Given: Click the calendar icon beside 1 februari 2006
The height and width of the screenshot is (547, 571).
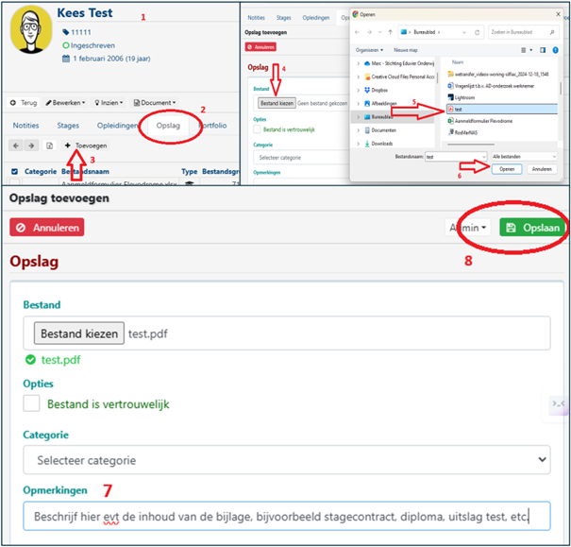Looking at the screenshot, I should (66, 59).
